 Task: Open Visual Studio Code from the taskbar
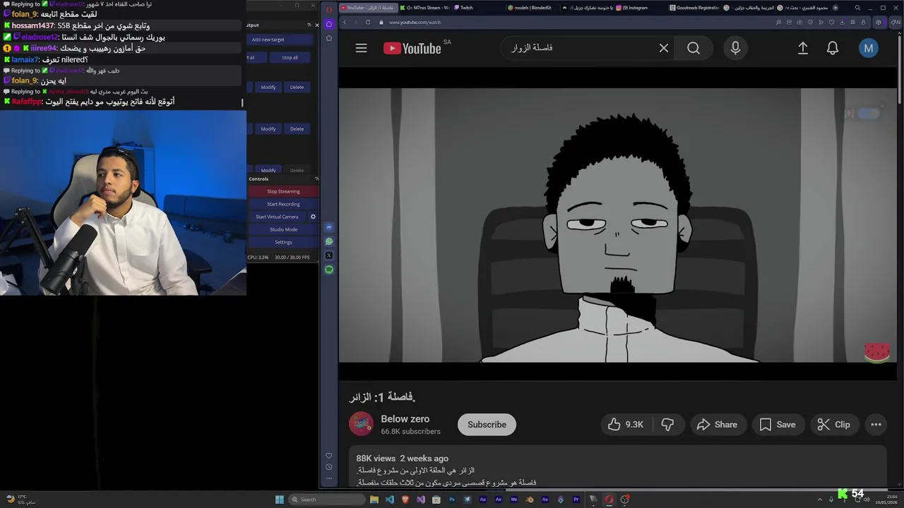(389, 500)
